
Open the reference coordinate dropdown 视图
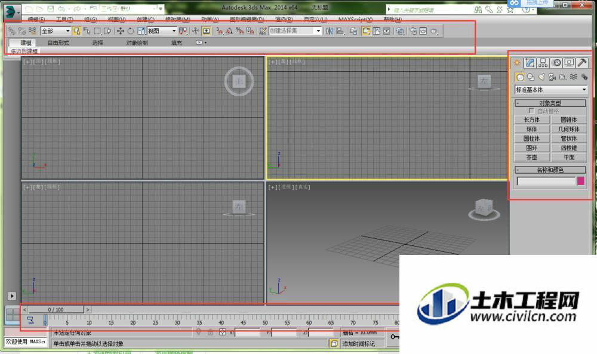click(x=162, y=31)
